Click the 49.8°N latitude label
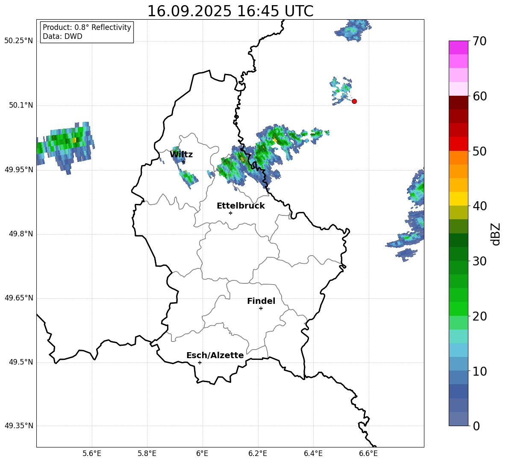The height and width of the screenshot is (462, 506). pyautogui.click(x=21, y=234)
